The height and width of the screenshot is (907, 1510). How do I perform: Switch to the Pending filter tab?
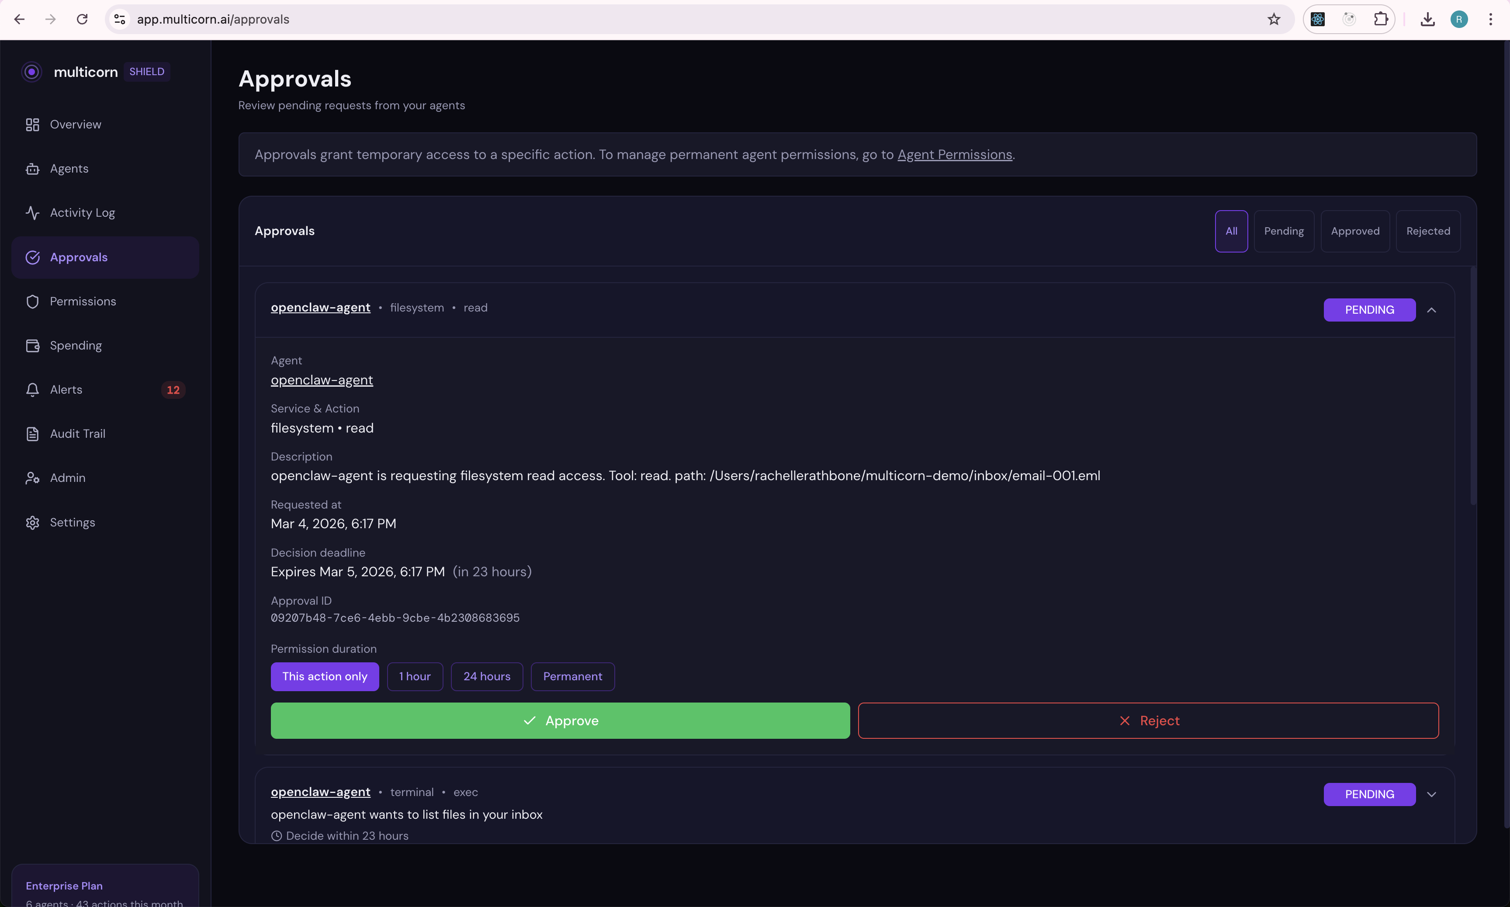[x=1284, y=231]
